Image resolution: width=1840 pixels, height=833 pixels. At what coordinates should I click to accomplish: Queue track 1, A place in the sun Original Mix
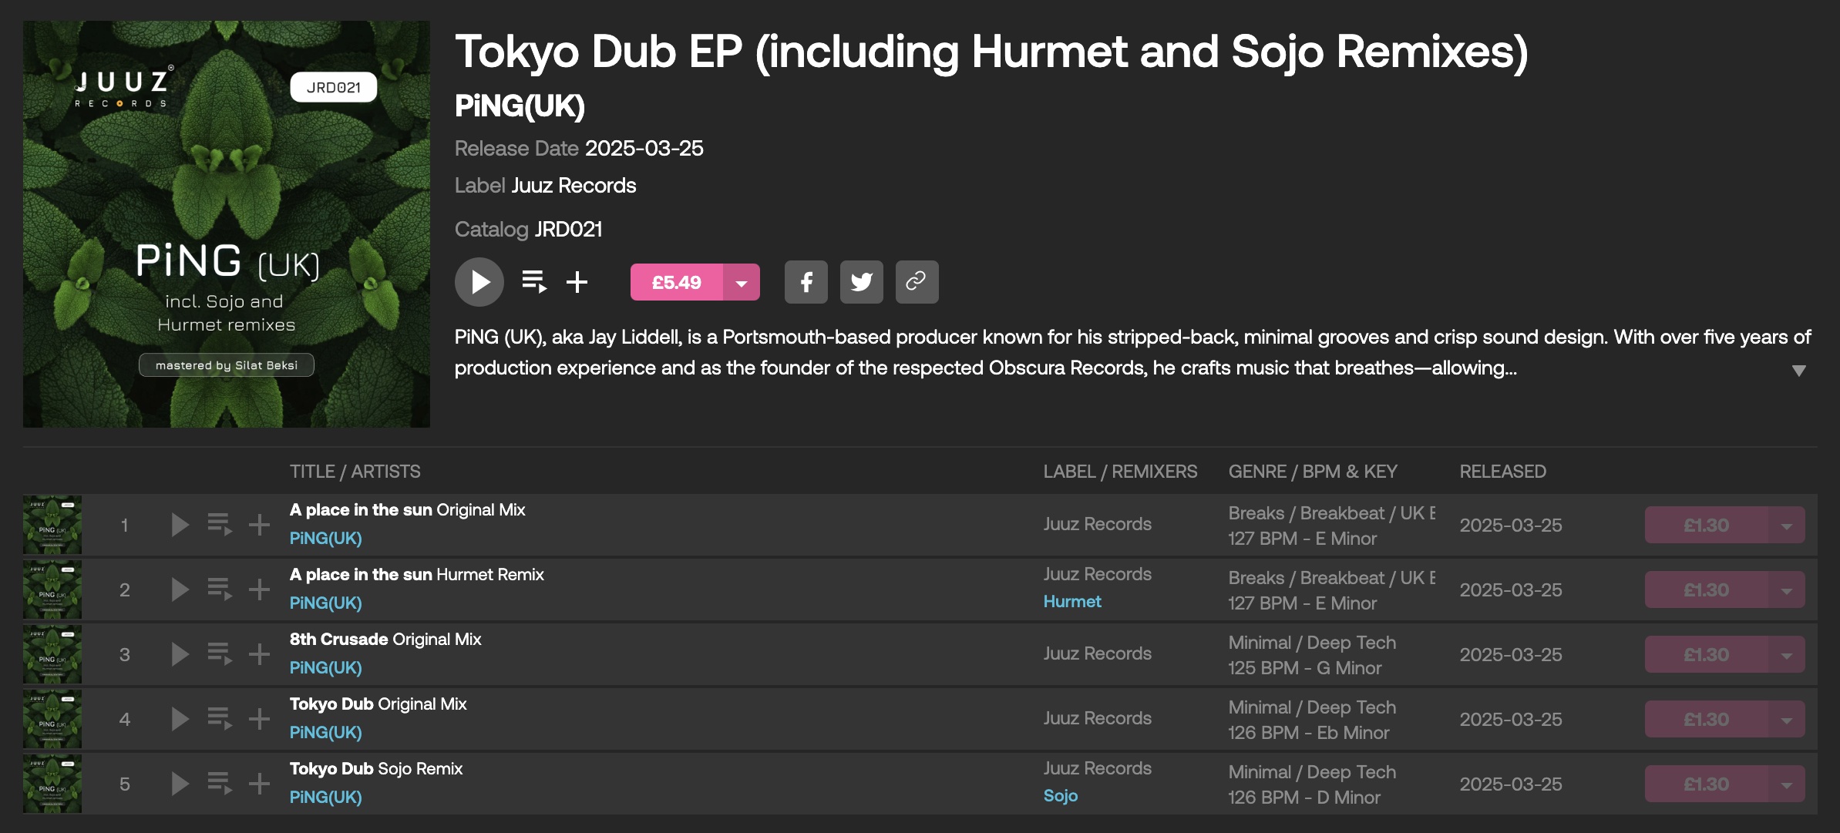point(220,525)
